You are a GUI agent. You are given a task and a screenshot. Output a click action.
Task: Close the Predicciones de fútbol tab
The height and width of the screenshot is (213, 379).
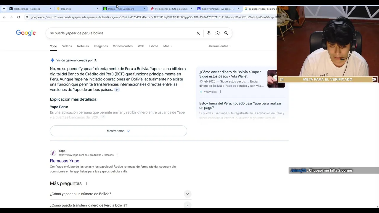point(191,9)
